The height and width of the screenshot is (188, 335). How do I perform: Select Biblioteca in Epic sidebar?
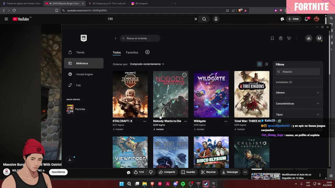(x=84, y=63)
